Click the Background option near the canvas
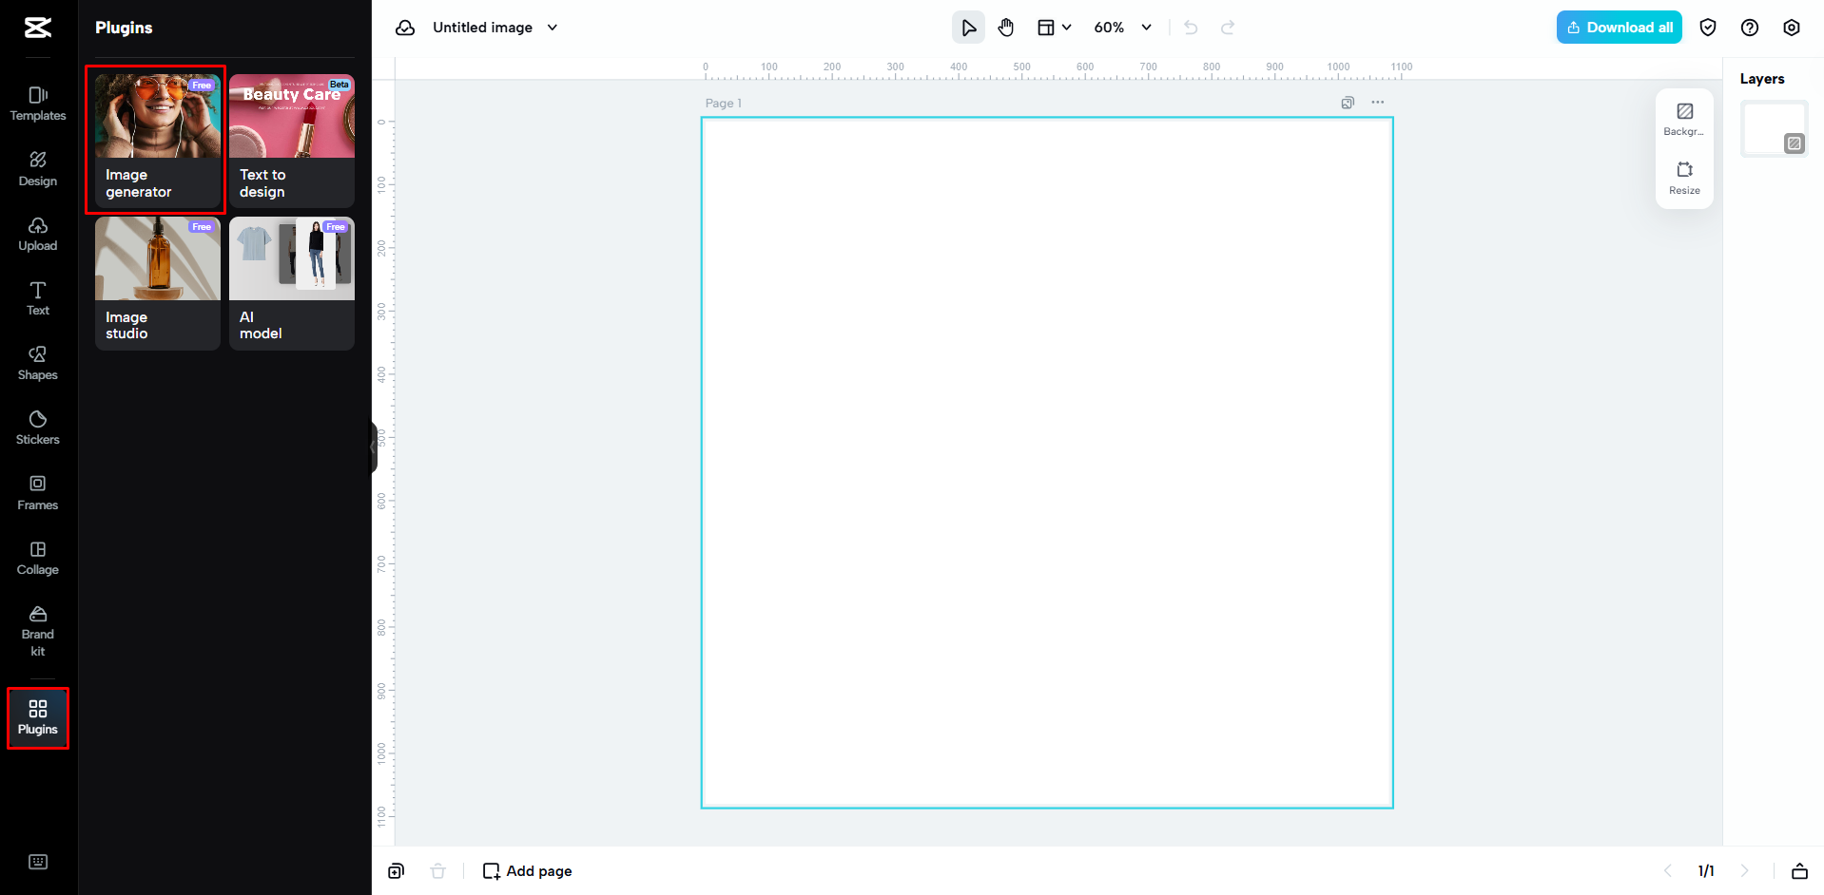 1683,120
